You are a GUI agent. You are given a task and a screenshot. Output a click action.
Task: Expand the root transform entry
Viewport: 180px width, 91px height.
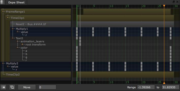click(22, 44)
